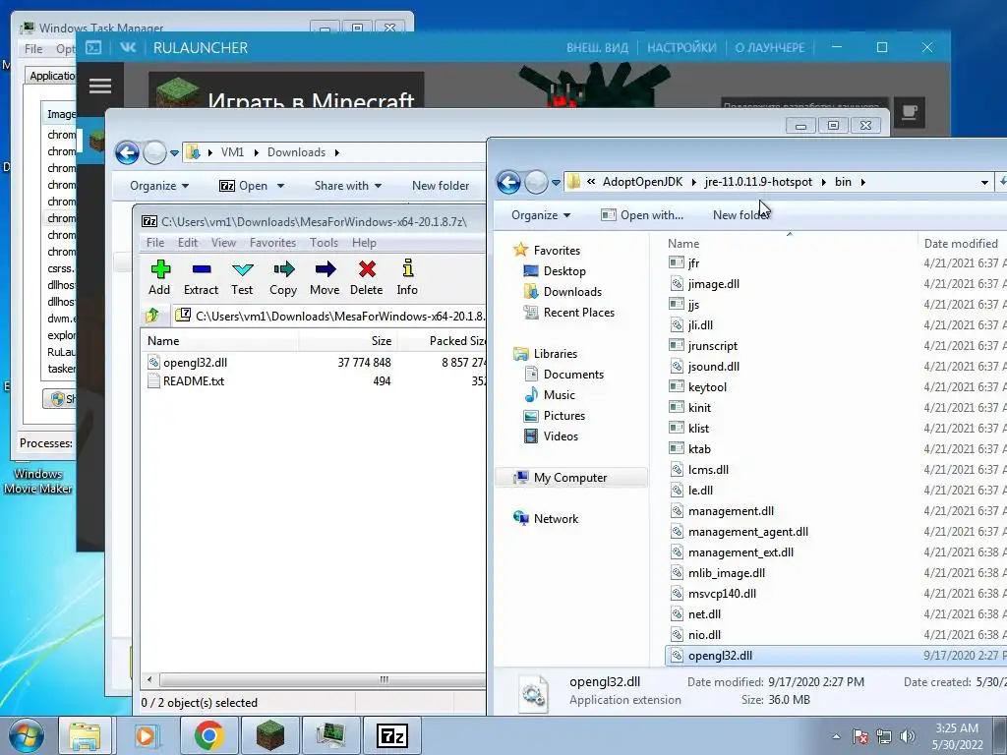Go up one folder in 7-Zip
The height and width of the screenshot is (755, 1007).
point(152,316)
